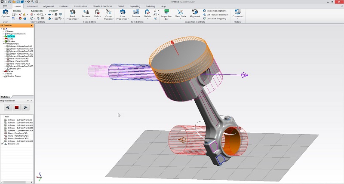Expand the Cylinders tree node
The image size is (344, 184).
(3, 41)
